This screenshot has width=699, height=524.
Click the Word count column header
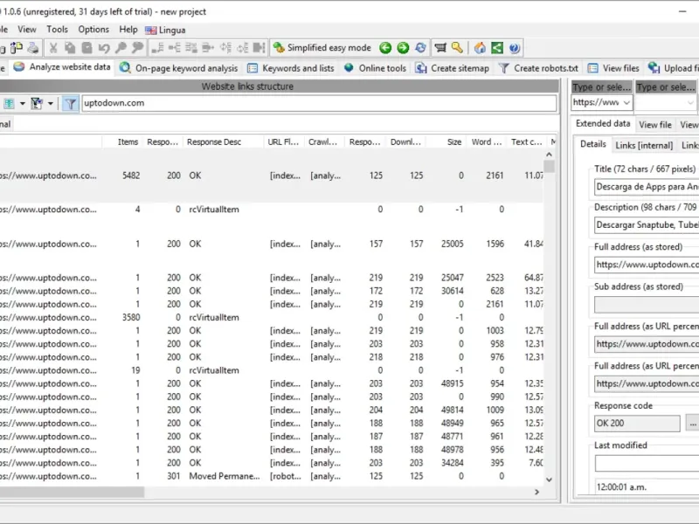pyautogui.click(x=487, y=141)
